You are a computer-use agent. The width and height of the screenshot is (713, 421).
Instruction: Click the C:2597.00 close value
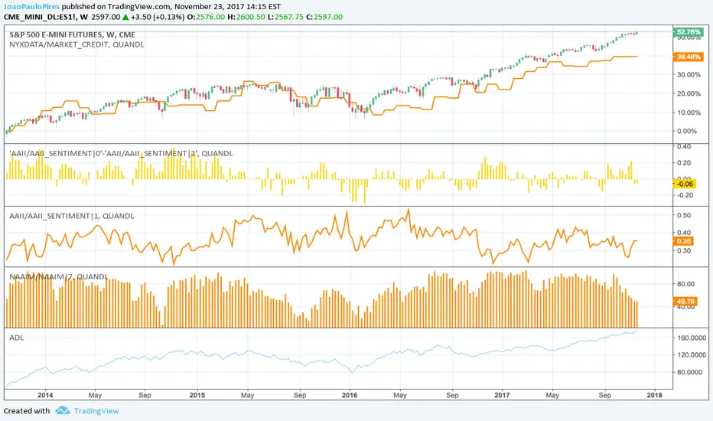coord(324,17)
